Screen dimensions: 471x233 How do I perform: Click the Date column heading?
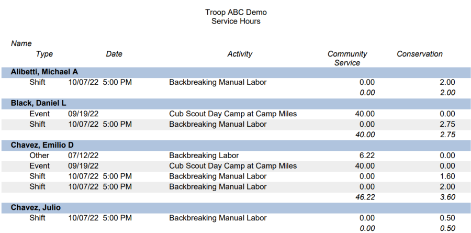coord(114,54)
